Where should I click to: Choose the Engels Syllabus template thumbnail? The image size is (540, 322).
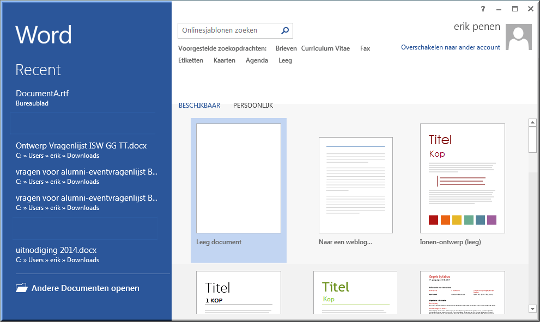coord(463,293)
